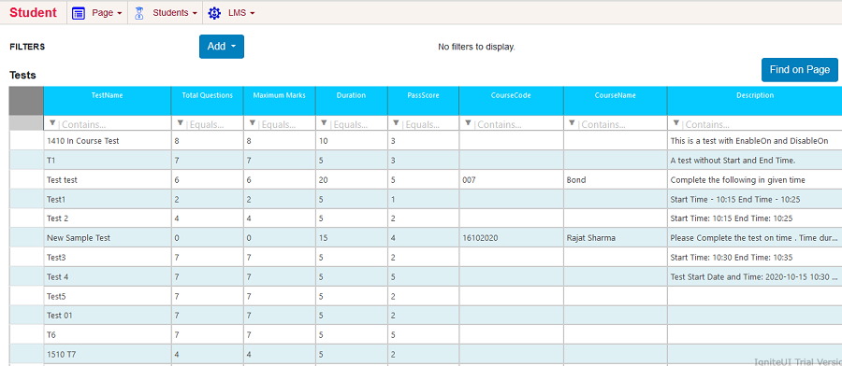Click the Find on Page button
The height and width of the screenshot is (366, 842).
point(800,70)
